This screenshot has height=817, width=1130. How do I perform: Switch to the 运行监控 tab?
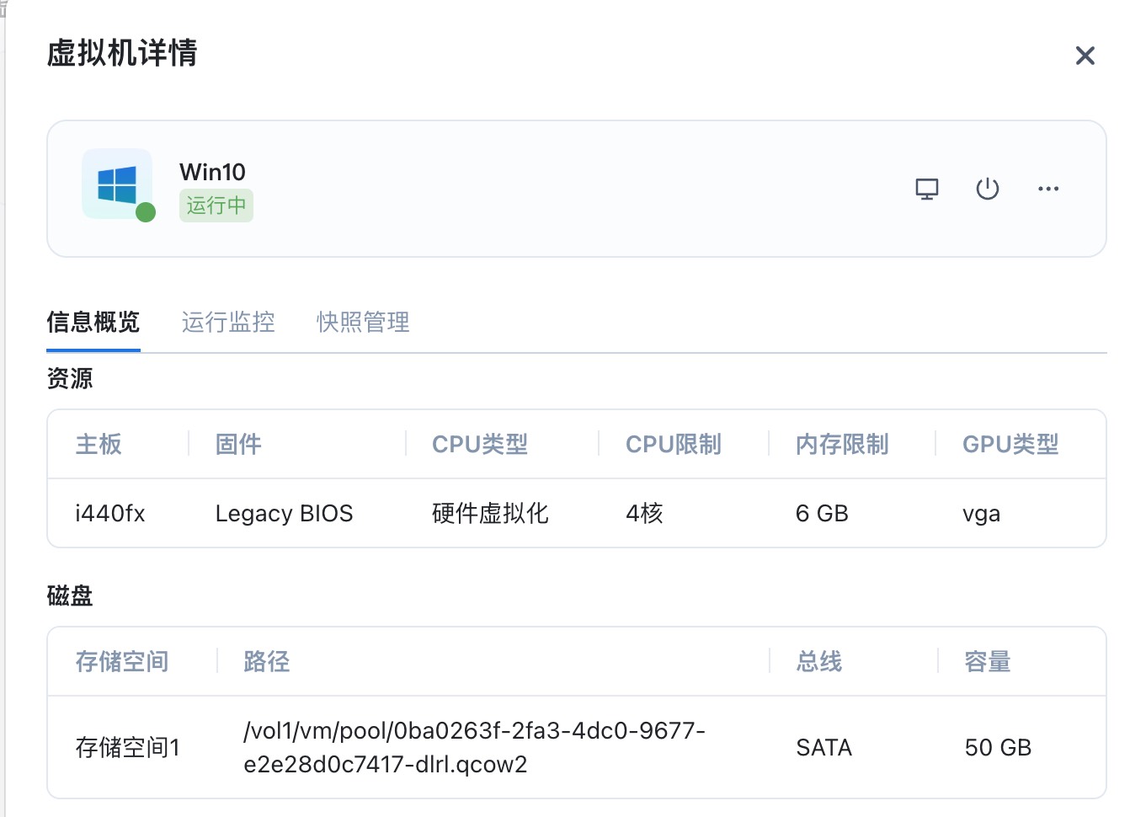point(228,322)
